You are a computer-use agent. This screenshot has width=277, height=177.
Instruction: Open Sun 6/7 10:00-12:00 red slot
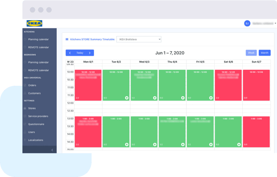[x=256, y=85]
